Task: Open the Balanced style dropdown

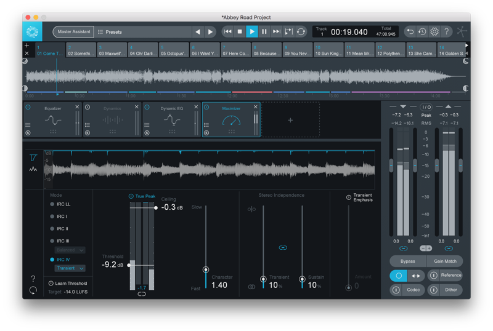Action: [x=70, y=250]
